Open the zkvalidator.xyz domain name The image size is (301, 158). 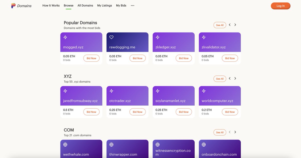tap(214, 47)
